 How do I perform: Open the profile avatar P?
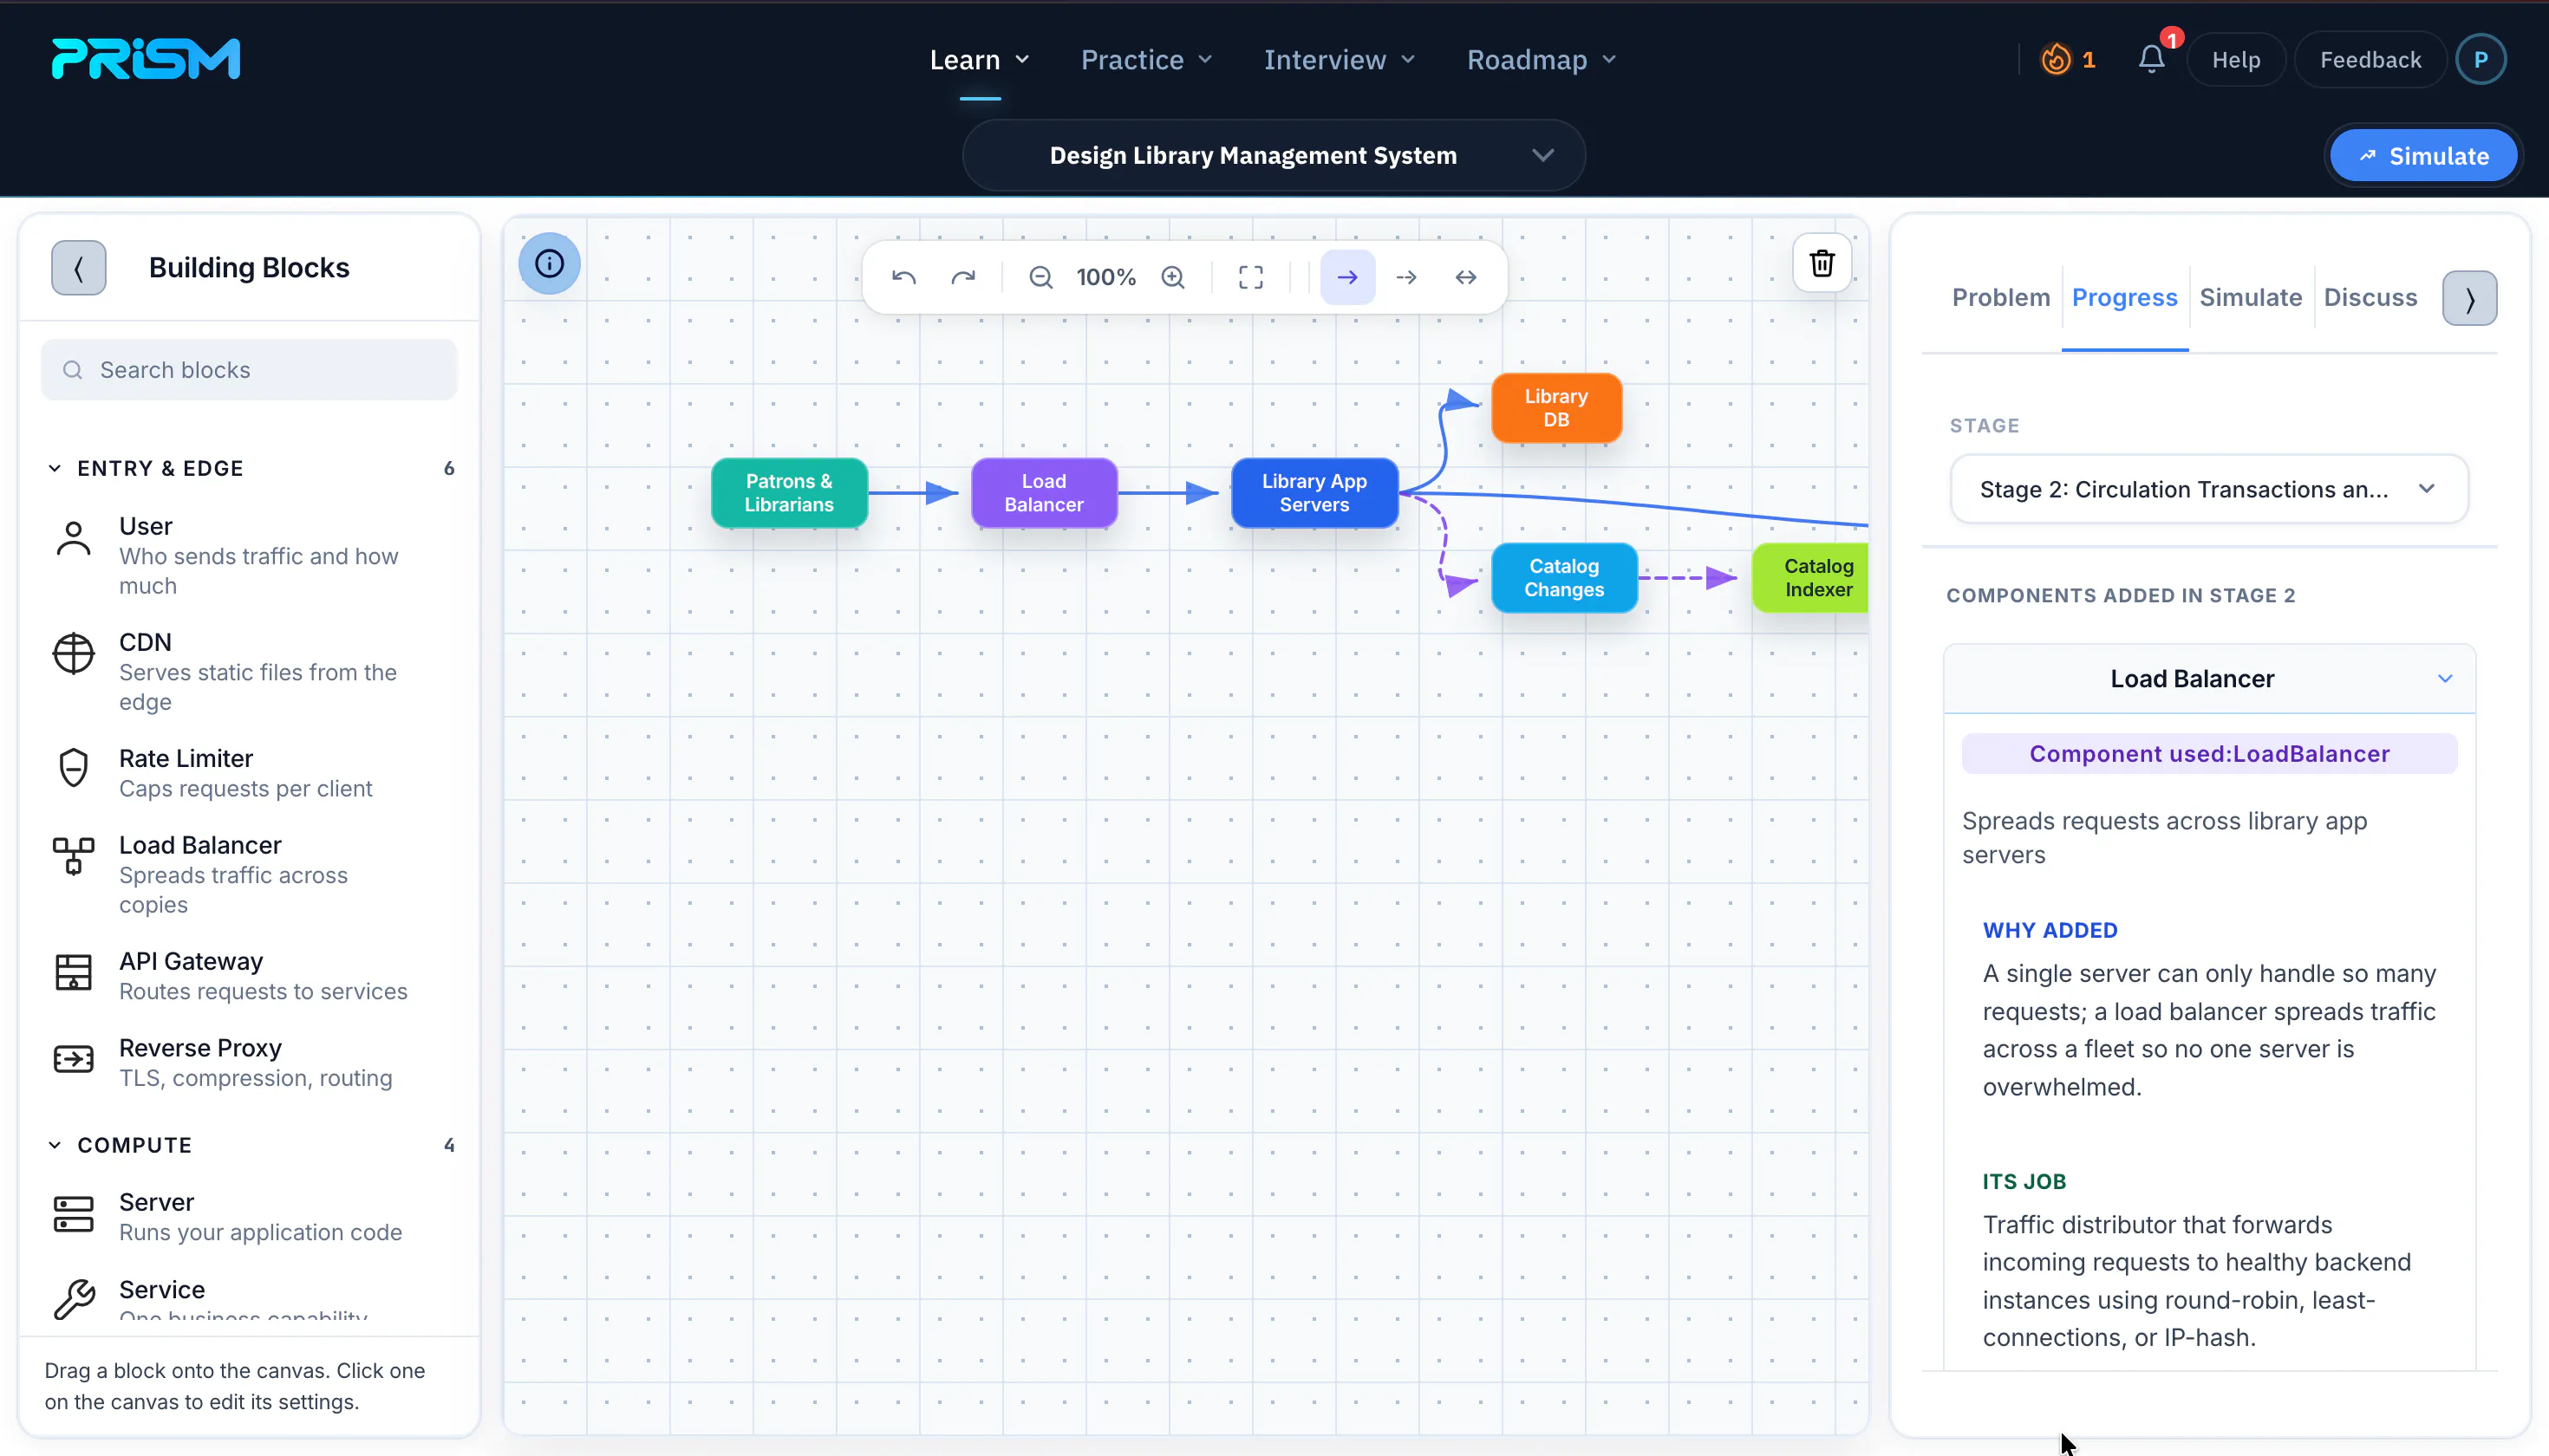click(2480, 59)
